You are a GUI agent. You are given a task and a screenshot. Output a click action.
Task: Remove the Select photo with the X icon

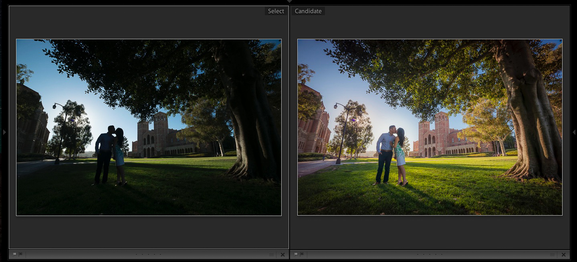[282, 255]
